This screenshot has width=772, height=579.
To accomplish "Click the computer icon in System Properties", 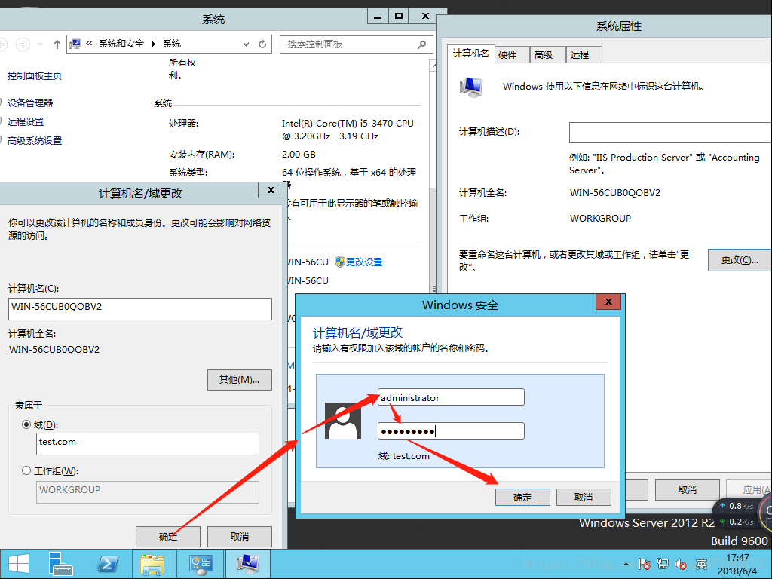I will 472,87.
